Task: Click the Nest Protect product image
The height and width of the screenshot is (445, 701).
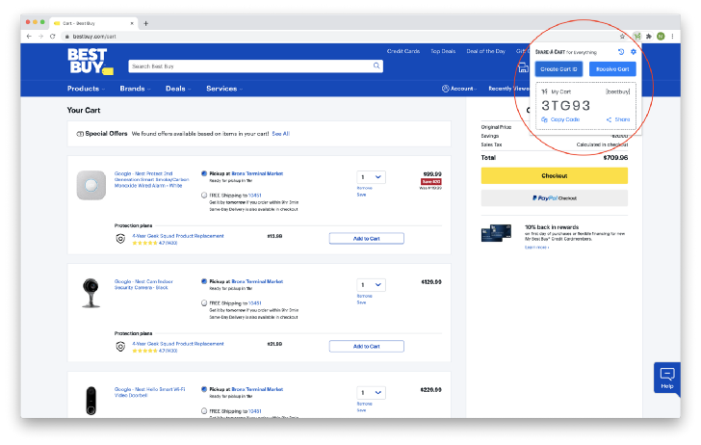Action: (91, 185)
